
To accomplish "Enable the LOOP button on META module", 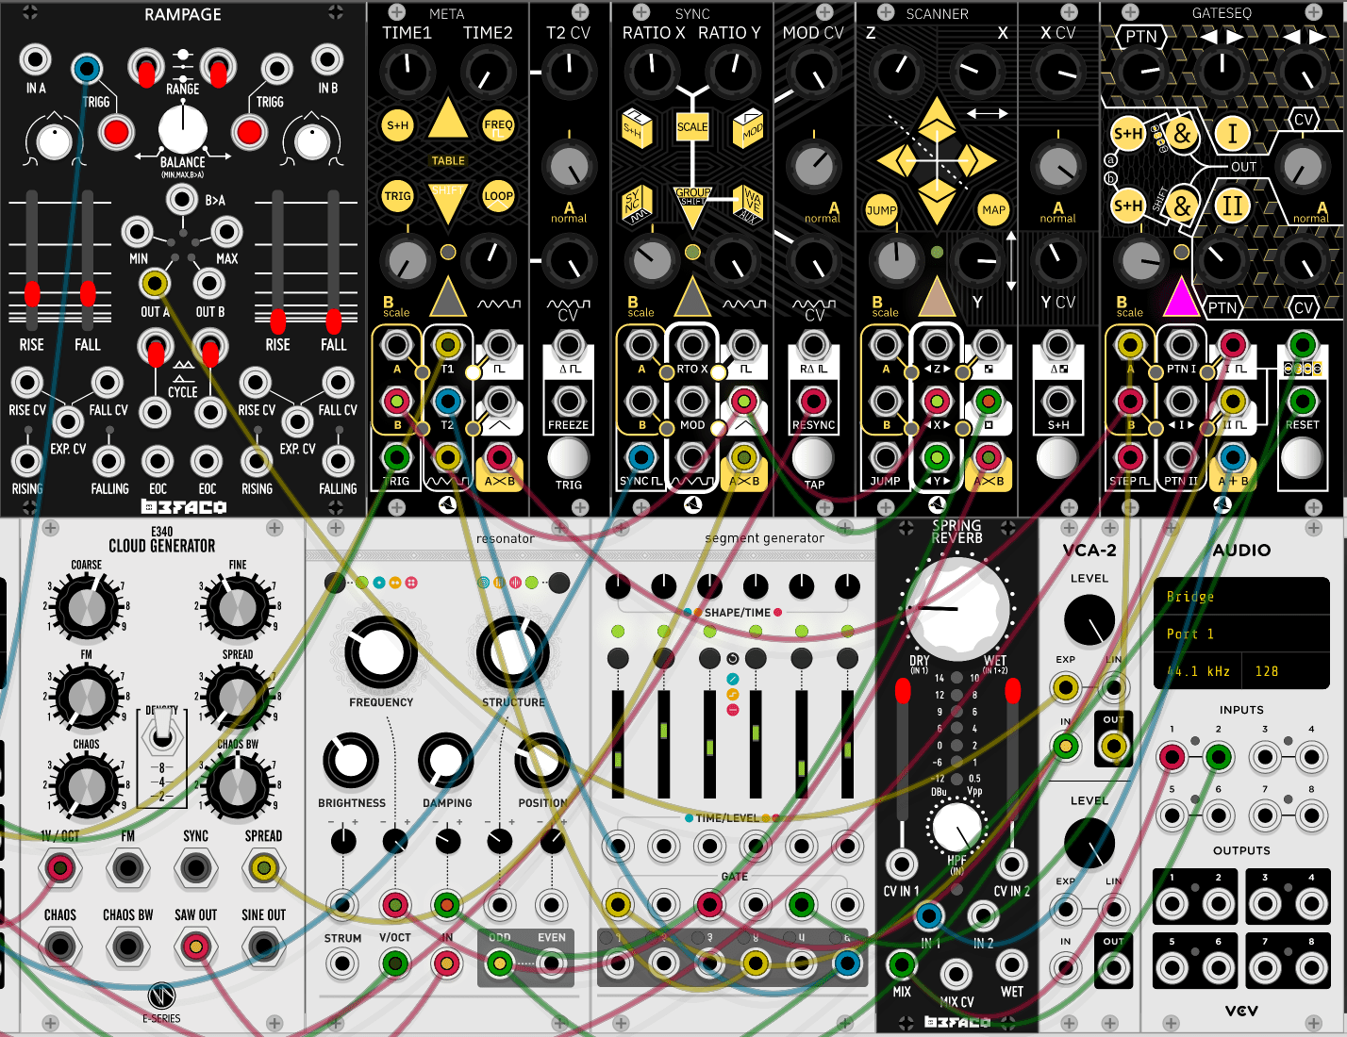I will coord(498,196).
